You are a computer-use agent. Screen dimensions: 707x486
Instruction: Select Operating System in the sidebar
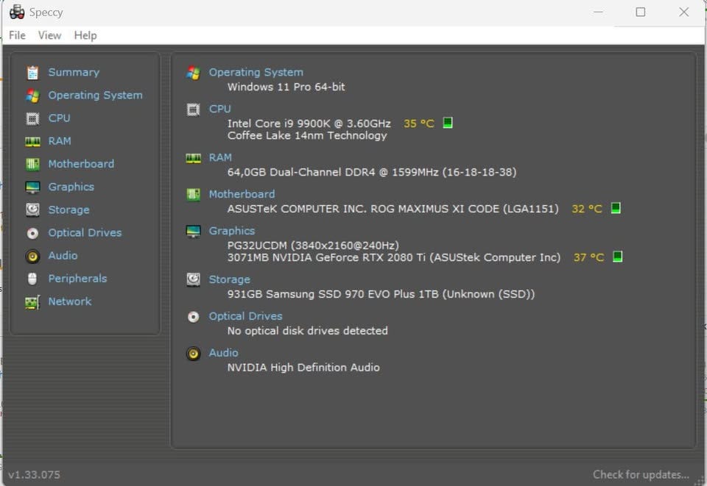click(x=95, y=96)
